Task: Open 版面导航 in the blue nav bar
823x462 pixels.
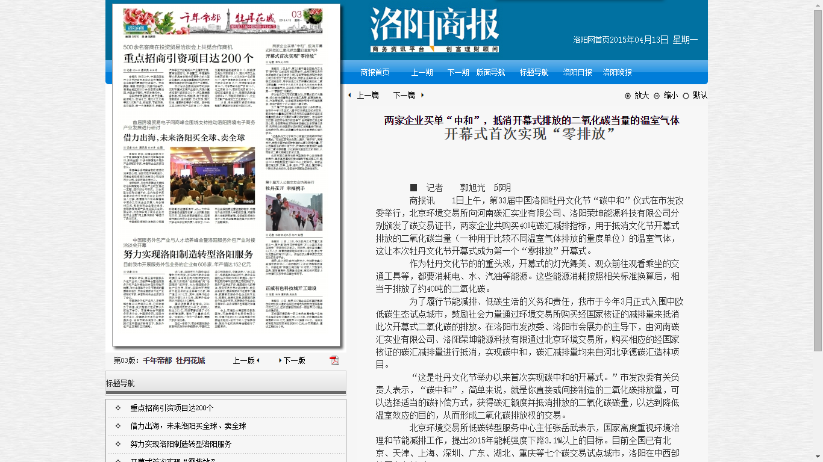Action: tap(491, 72)
